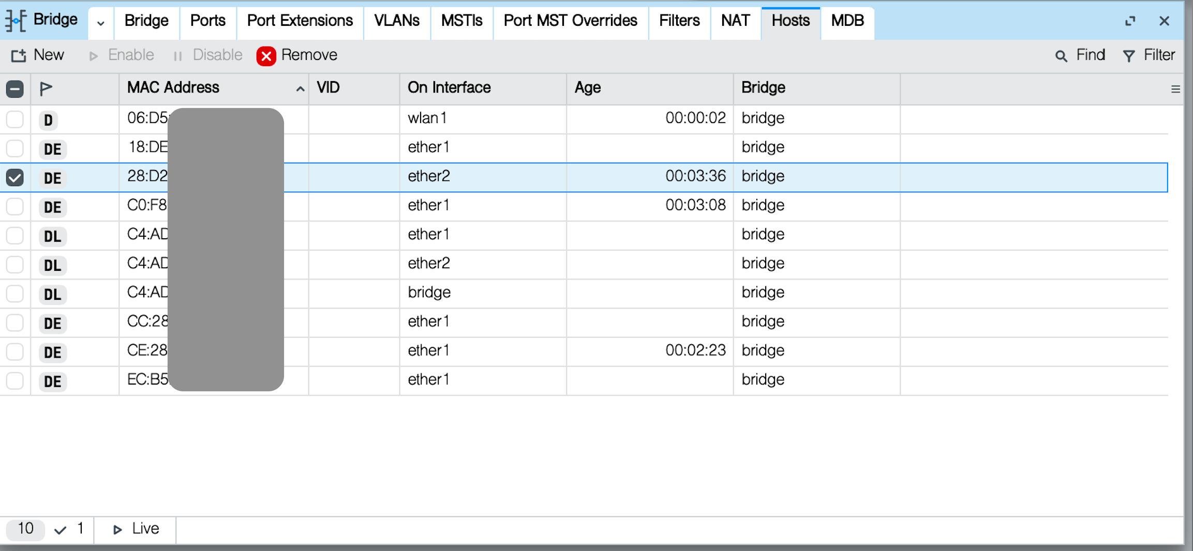Screen dimensions: 1193x551
Task: Sort by the Age column header
Action: pyautogui.click(x=588, y=88)
